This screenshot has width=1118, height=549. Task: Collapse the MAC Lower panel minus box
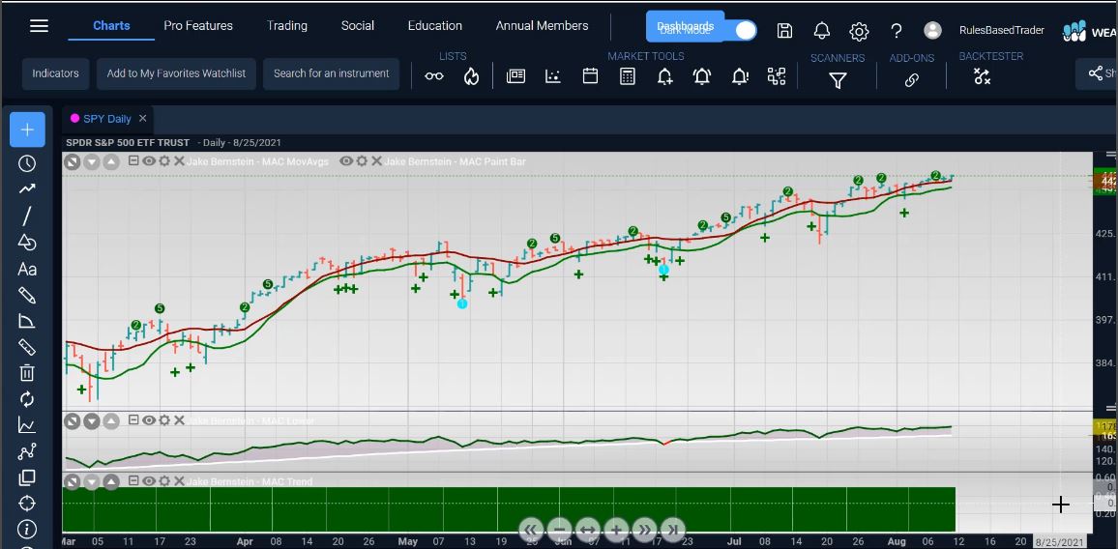pos(133,420)
